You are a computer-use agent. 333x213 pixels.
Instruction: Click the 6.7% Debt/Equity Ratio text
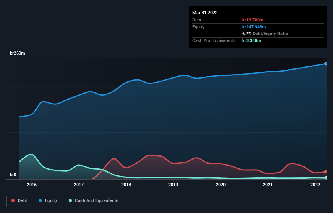pyautogui.click(x=265, y=34)
